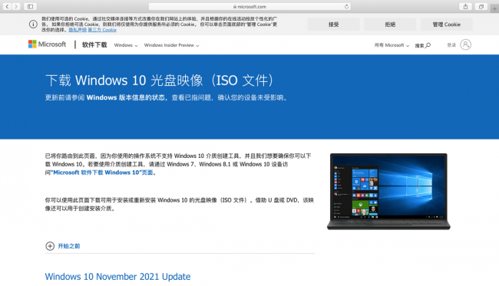
Task: Click the 下载 Windows 10 光盘映像 title
Action: point(160,81)
